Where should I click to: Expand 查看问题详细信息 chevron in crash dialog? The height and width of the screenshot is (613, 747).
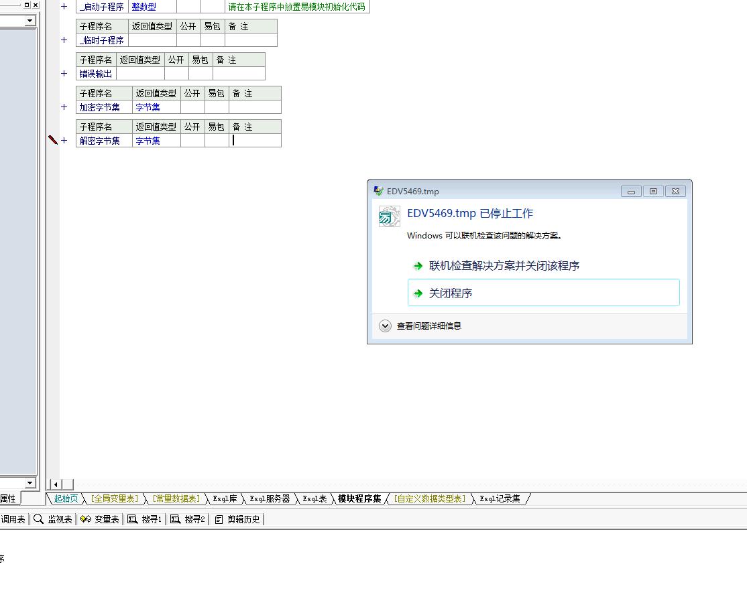[x=385, y=326]
